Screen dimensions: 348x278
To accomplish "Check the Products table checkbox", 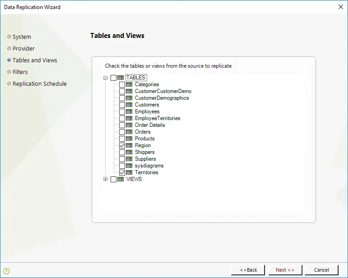I will coord(122,139).
